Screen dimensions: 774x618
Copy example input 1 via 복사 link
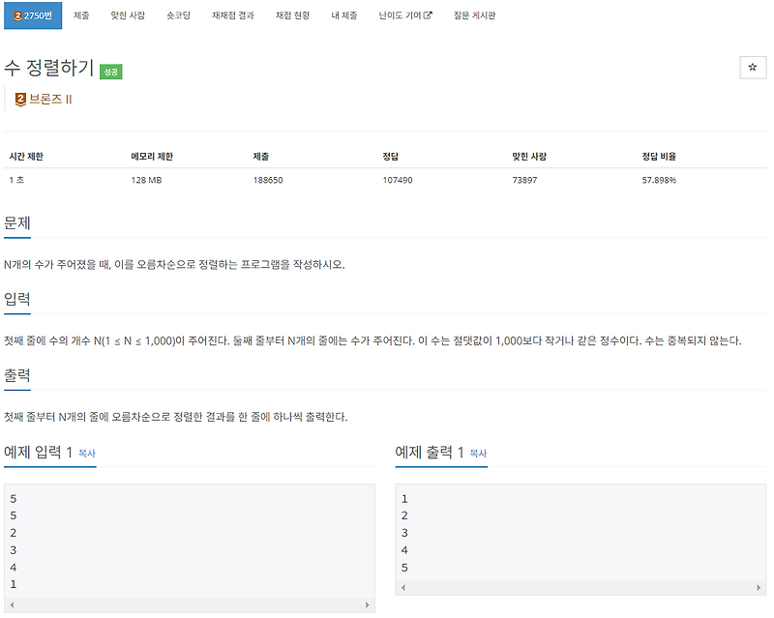click(x=87, y=454)
